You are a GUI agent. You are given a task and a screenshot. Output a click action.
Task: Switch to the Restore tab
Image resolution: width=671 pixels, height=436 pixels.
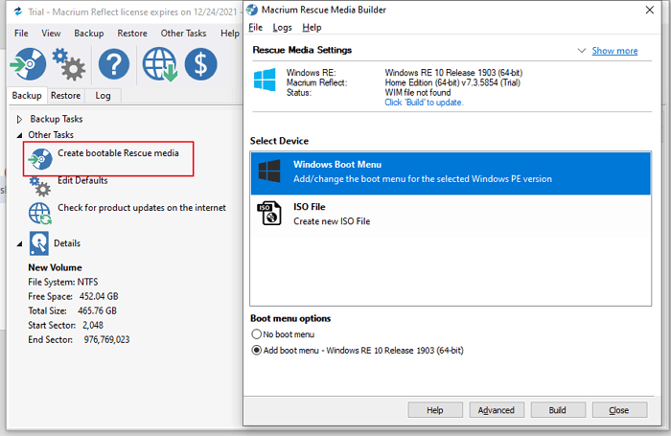[65, 96]
